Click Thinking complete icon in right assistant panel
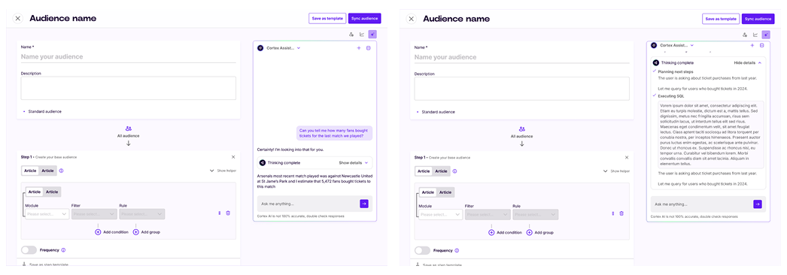 655,62
